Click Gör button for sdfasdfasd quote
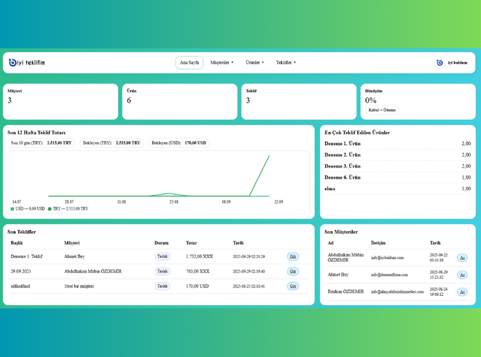This screenshot has width=481, height=357. tap(293, 286)
